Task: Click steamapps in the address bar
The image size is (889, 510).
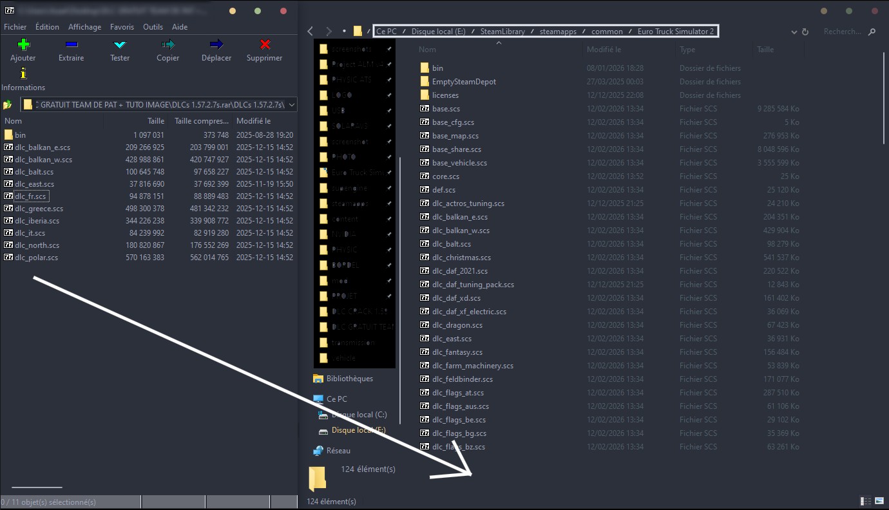Action: [x=559, y=31]
